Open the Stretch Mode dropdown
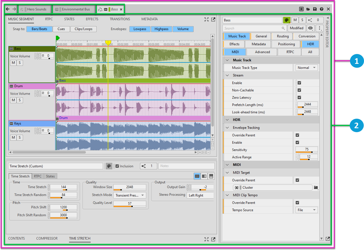Image resolution: width=364 pixels, height=250 pixels. pyautogui.click(x=130, y=195)
